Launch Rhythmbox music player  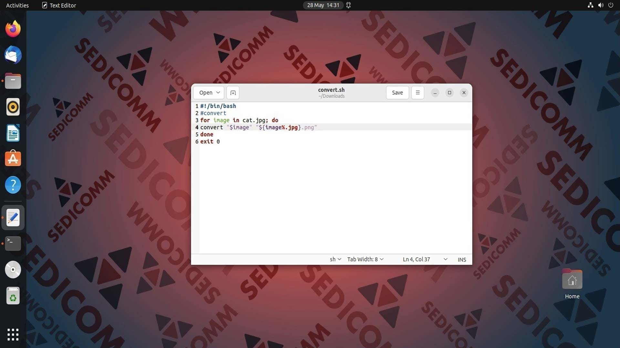point(13,107)
